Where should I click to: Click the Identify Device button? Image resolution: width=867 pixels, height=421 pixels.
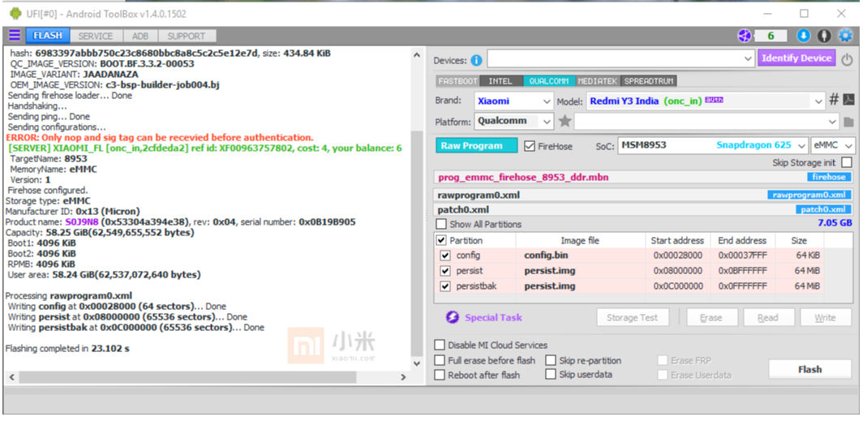pos(796,58)
